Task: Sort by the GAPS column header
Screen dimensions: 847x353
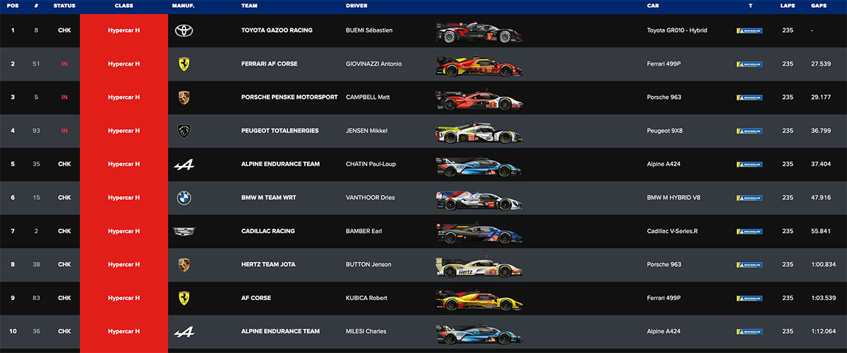Action: point(819,6)
